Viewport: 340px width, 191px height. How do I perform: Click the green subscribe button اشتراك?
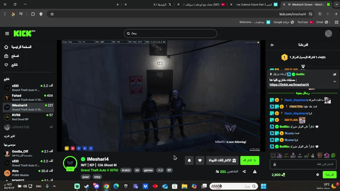250,160
